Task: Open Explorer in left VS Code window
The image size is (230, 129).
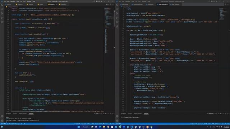Action: pos(2,5)
